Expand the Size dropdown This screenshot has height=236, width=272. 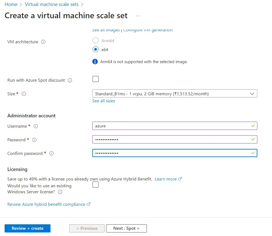[175, 94]
